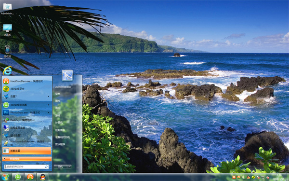The height and width of the screenshot is (181, 289).
Task: Click the remote desktop connection icon
Action: point(6,128)
